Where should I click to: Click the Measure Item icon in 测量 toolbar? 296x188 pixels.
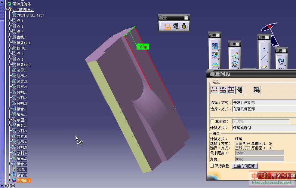click(176, 27)
